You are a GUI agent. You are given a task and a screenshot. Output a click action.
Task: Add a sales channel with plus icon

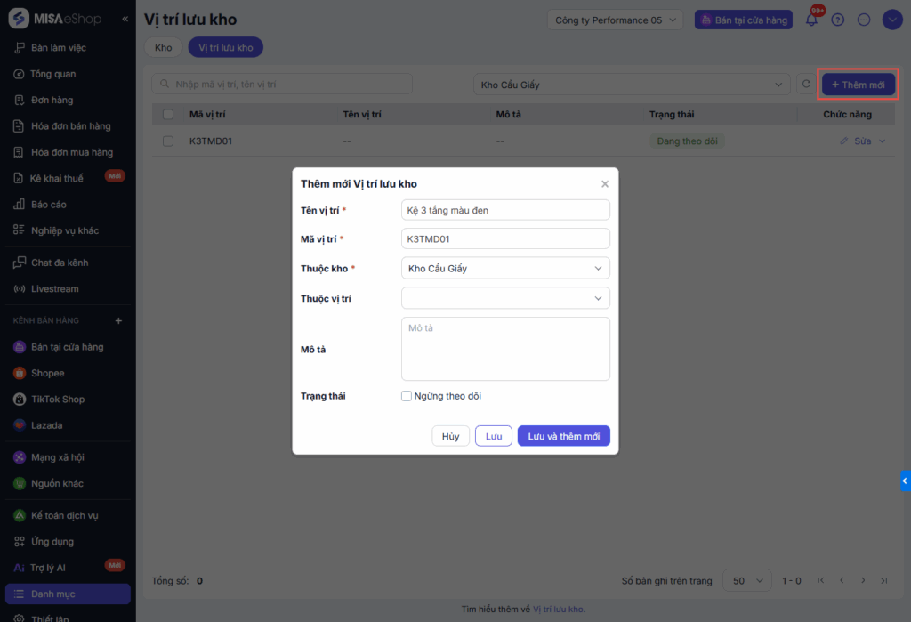119,320
